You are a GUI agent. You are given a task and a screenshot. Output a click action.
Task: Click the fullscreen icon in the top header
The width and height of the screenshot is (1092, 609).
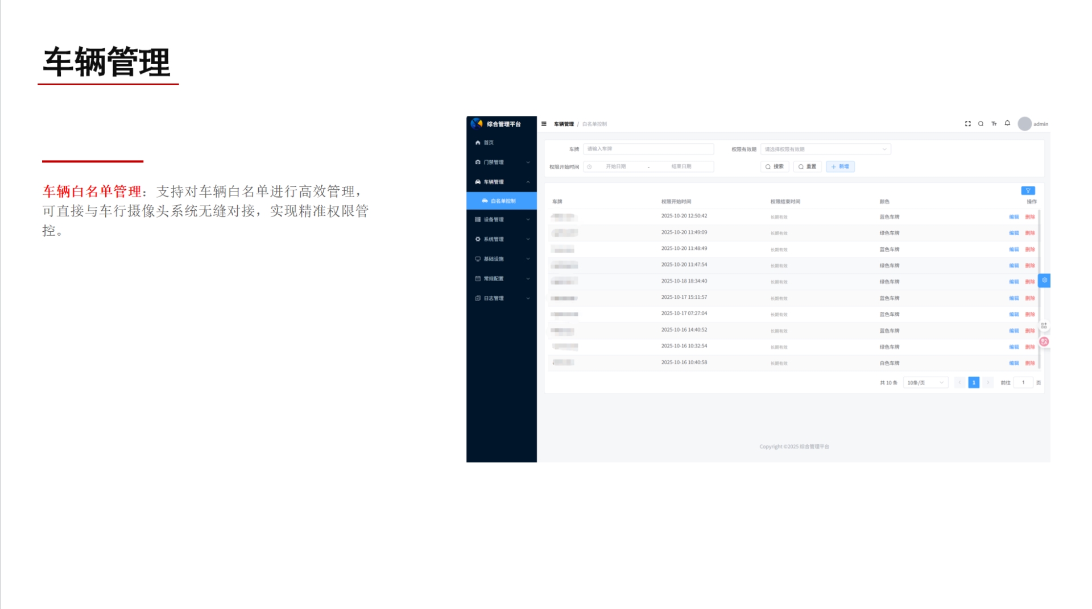pyautogui.click(x=968, y=123)
